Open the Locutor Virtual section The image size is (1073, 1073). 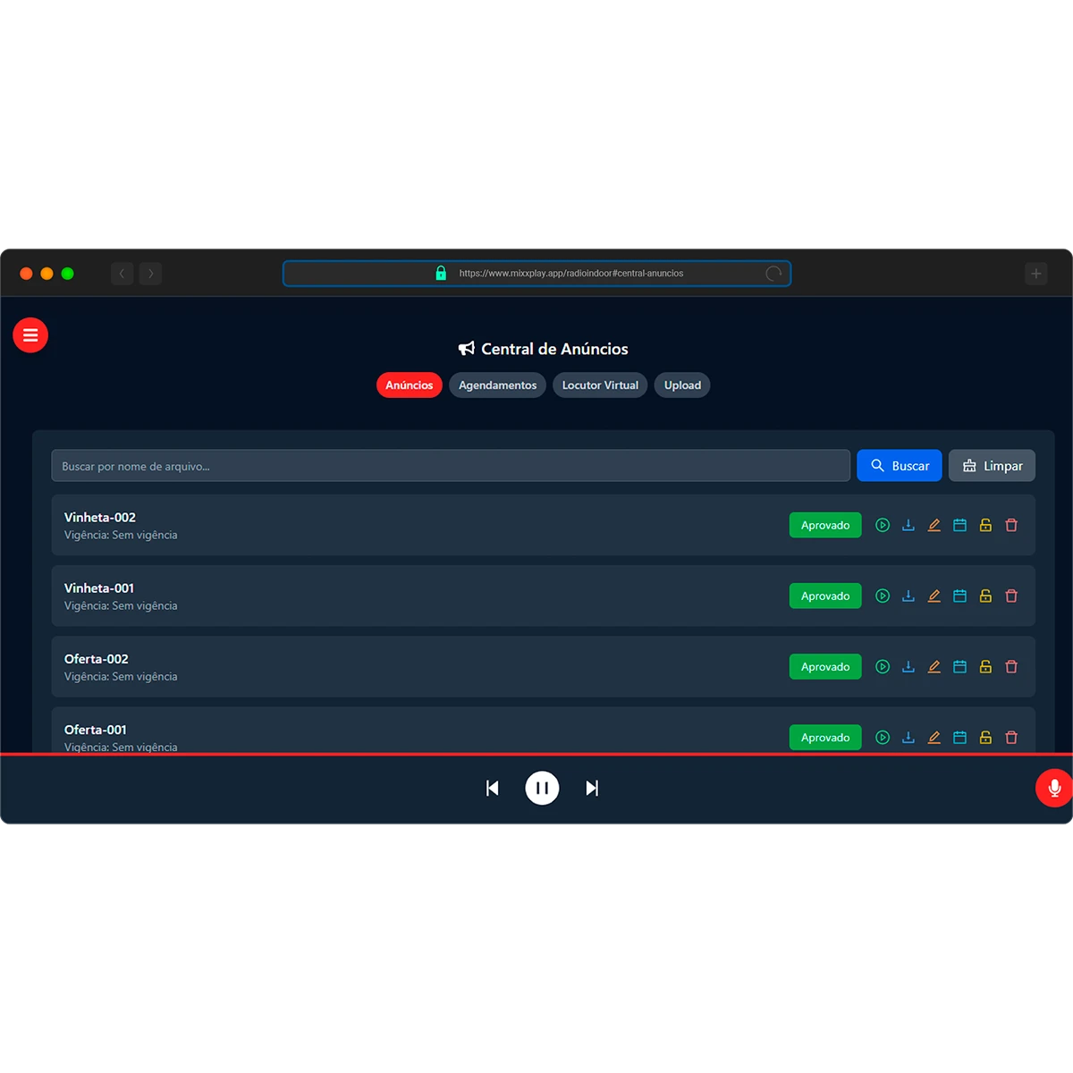click(x=600, y=384)
